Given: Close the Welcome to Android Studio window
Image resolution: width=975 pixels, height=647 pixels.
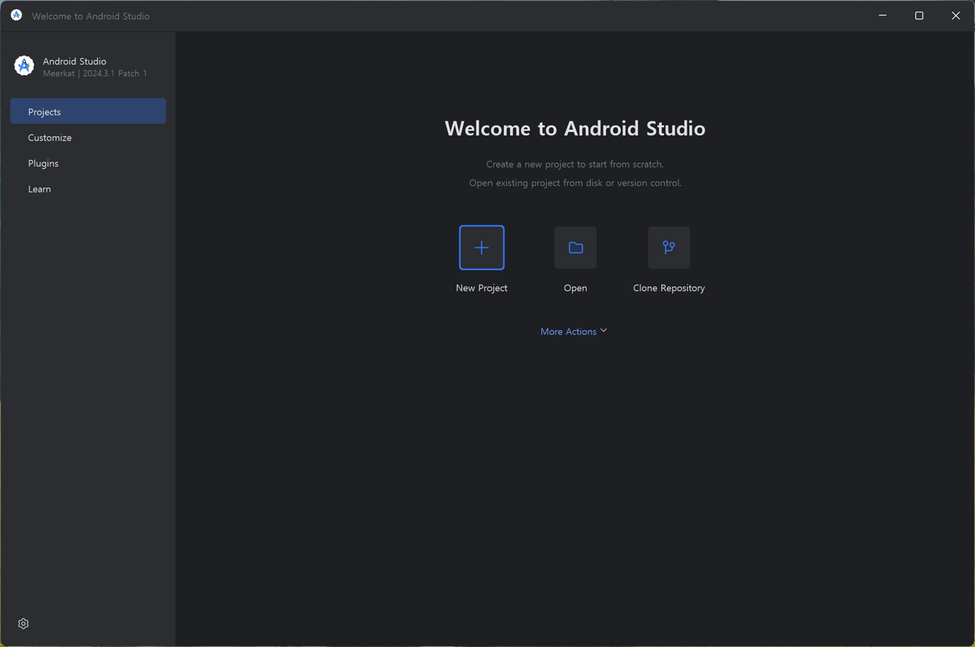Looking at the screenshot, I should [956, 15].
